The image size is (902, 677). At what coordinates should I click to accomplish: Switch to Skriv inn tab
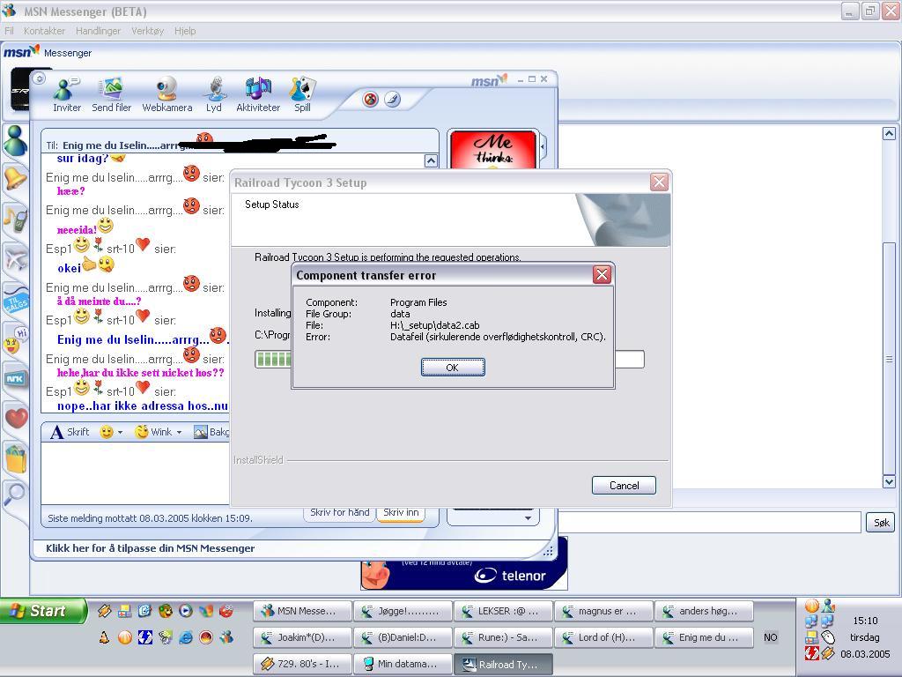[401, 512]
